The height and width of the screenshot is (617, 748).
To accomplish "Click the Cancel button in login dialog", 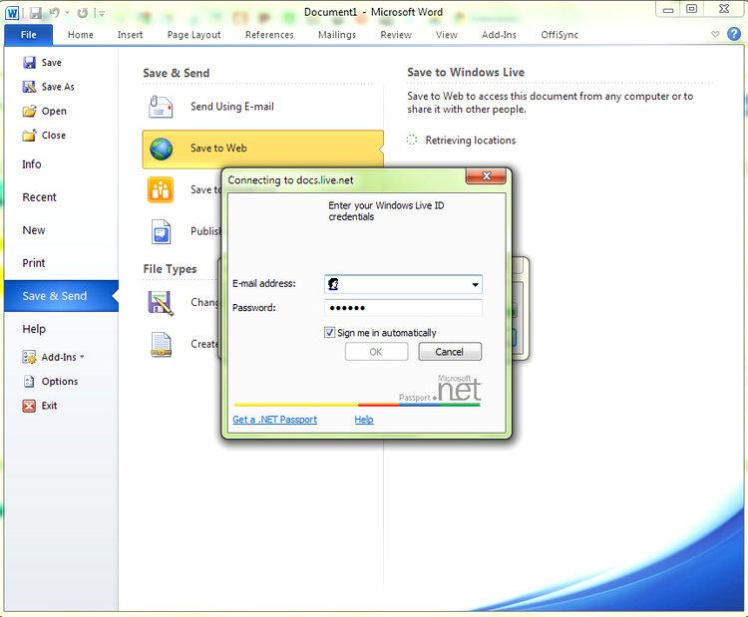I will pos(450,352).
